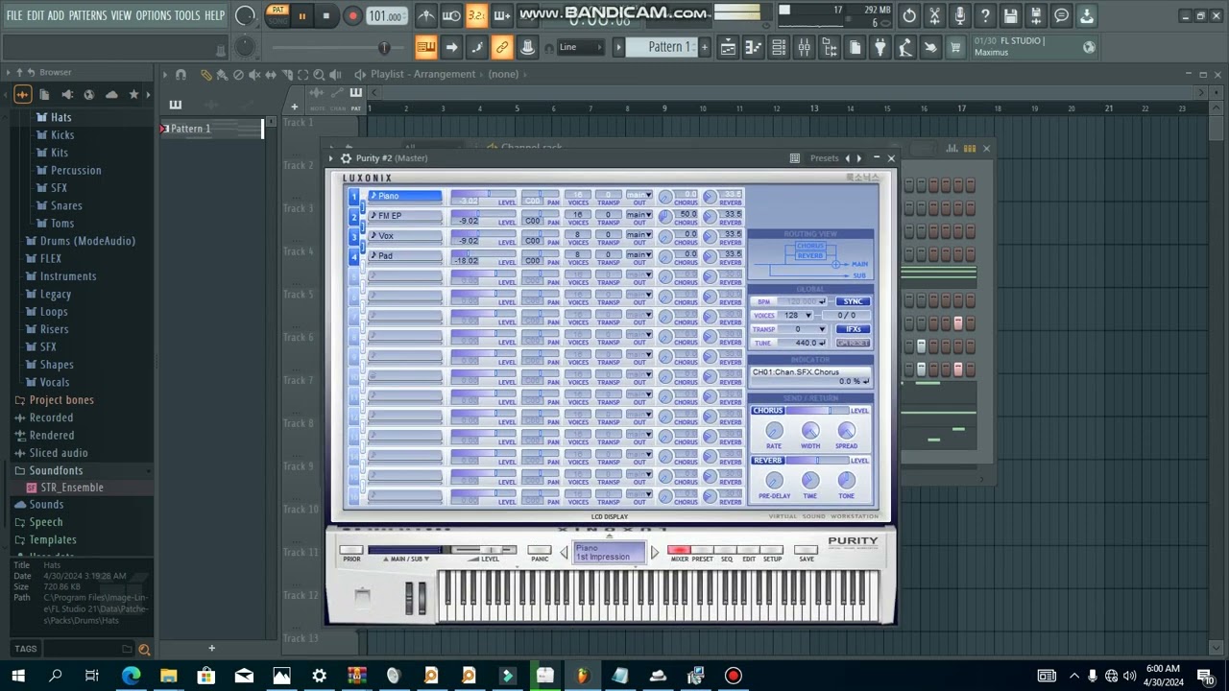Arm the red Record button
This screenshot has width=1229, height=691.
[352, 15]
